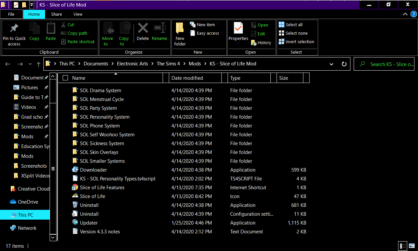This screenshot has height=251, width=418.
Task: Navigate back using the back arrow
Action: (x=8, y=64)
